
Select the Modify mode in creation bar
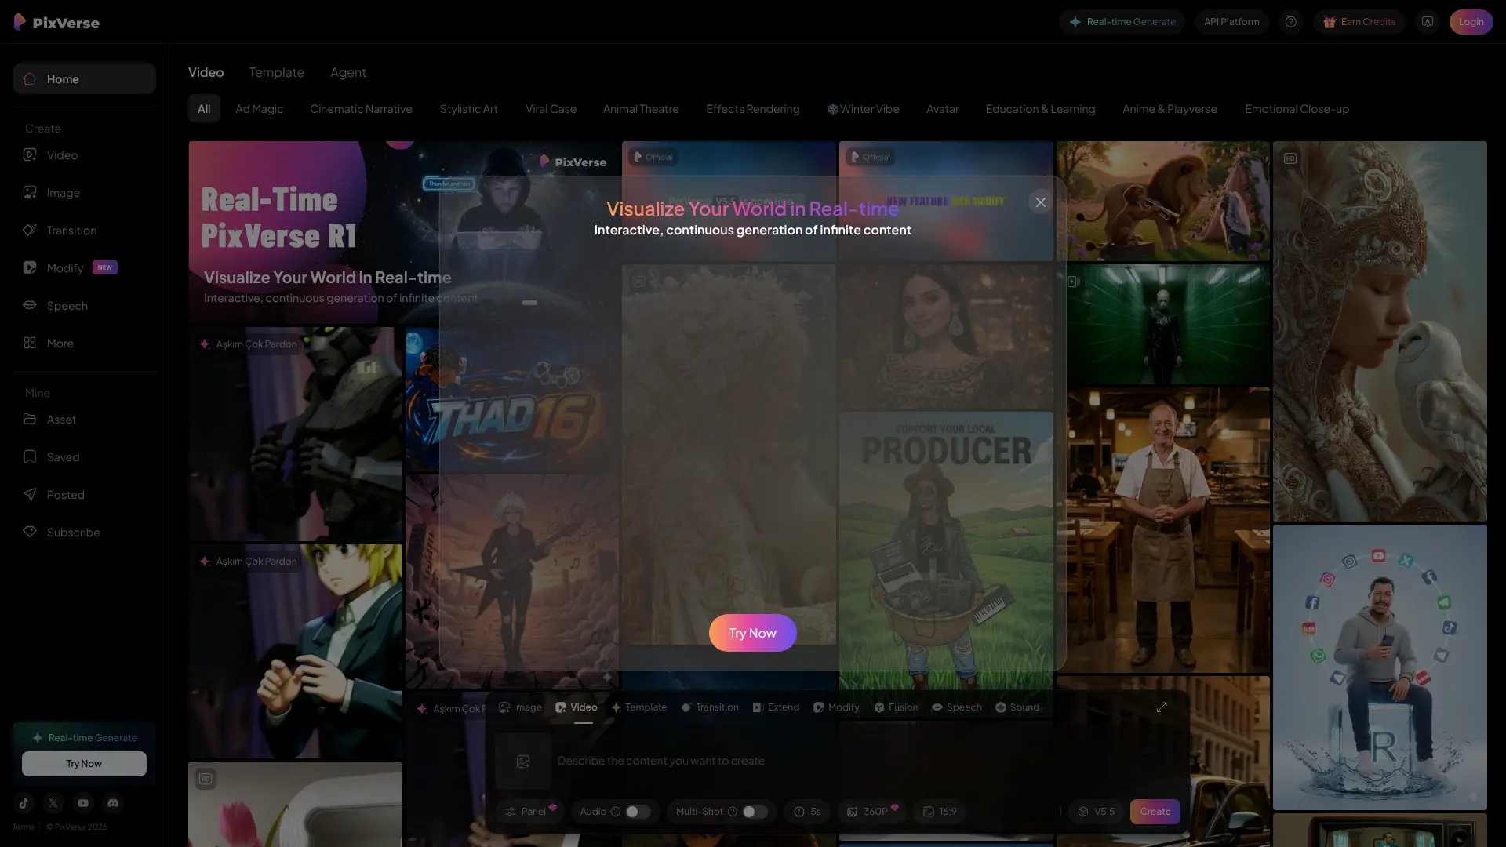pos(836,707)
